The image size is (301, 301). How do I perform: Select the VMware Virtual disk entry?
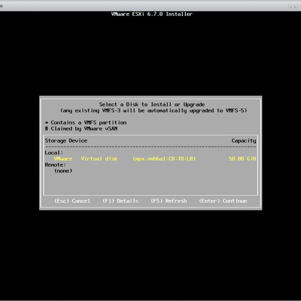(150, 159)
